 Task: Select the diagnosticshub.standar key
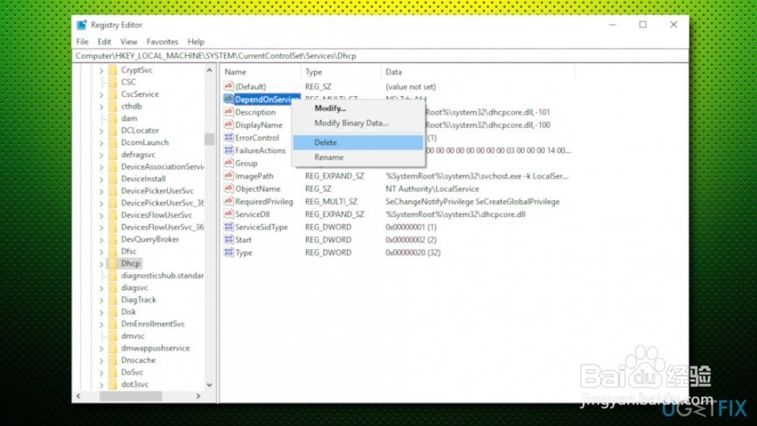[163, 276]
